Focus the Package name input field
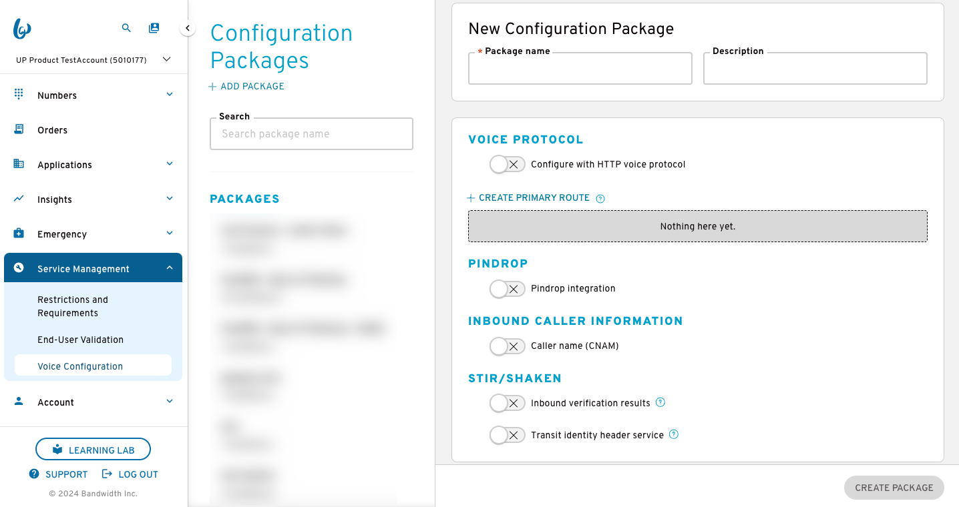 pyautogui.click(x=580, y=69)
